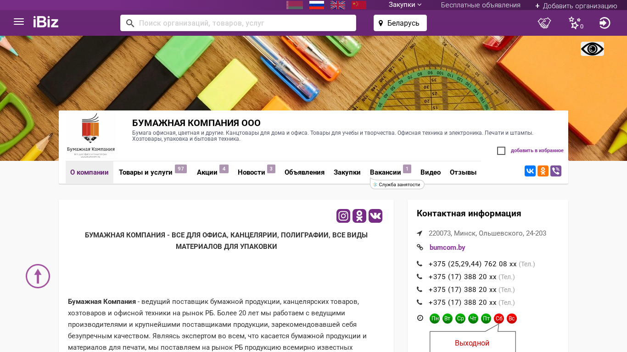Select Saturday (Сб) schedule circle
Image resolution: width=627 pixels, height=352 pixels.
pyautogui.click(x=499, y=319)
